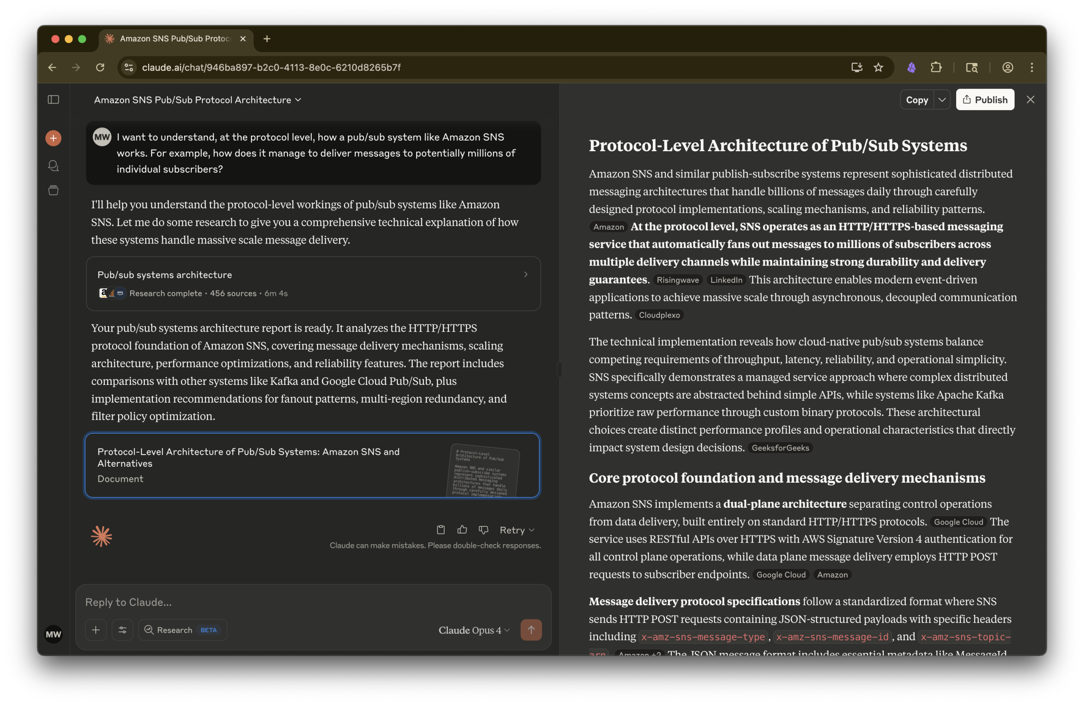The height and width of the screenshot is (705, 1084).
Task: Click the new chat plus icon in sidebar
Action: tap(53, 138)
